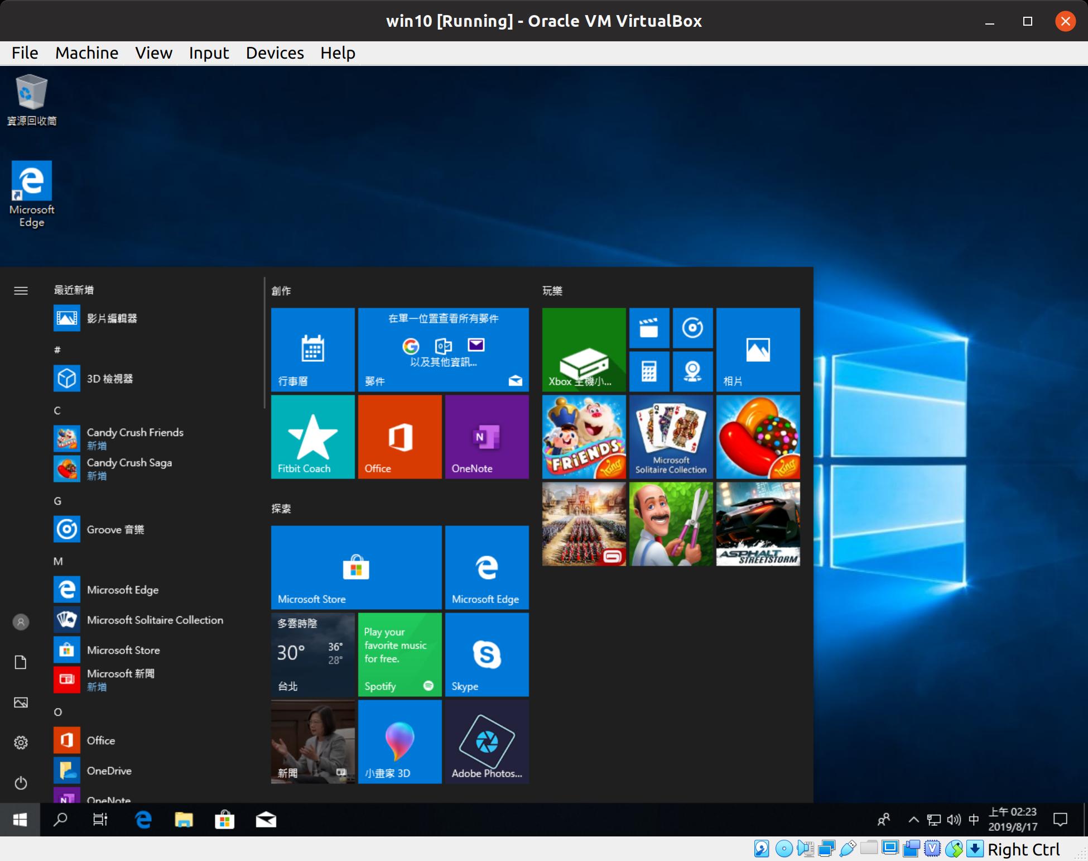Image resolution: width=1088 pixels, height=861 pixels.
Task: Open the Documents shortcut in Start sidebar
Action: click(x=21, y=662)
